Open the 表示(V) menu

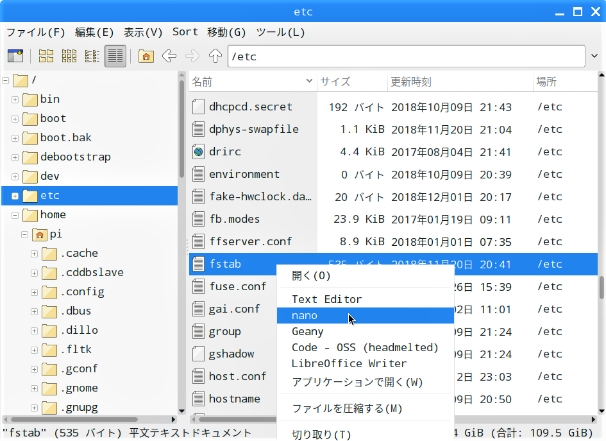(143, 32)
